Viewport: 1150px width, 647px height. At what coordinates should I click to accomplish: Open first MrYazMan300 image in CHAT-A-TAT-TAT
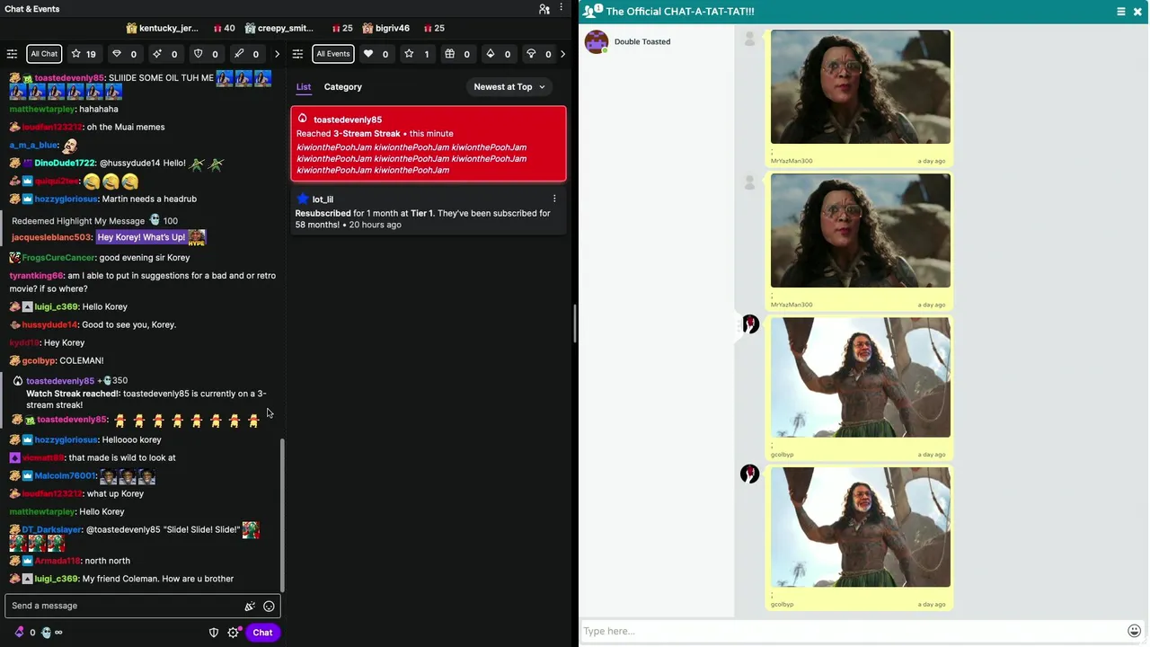[860, 86]
